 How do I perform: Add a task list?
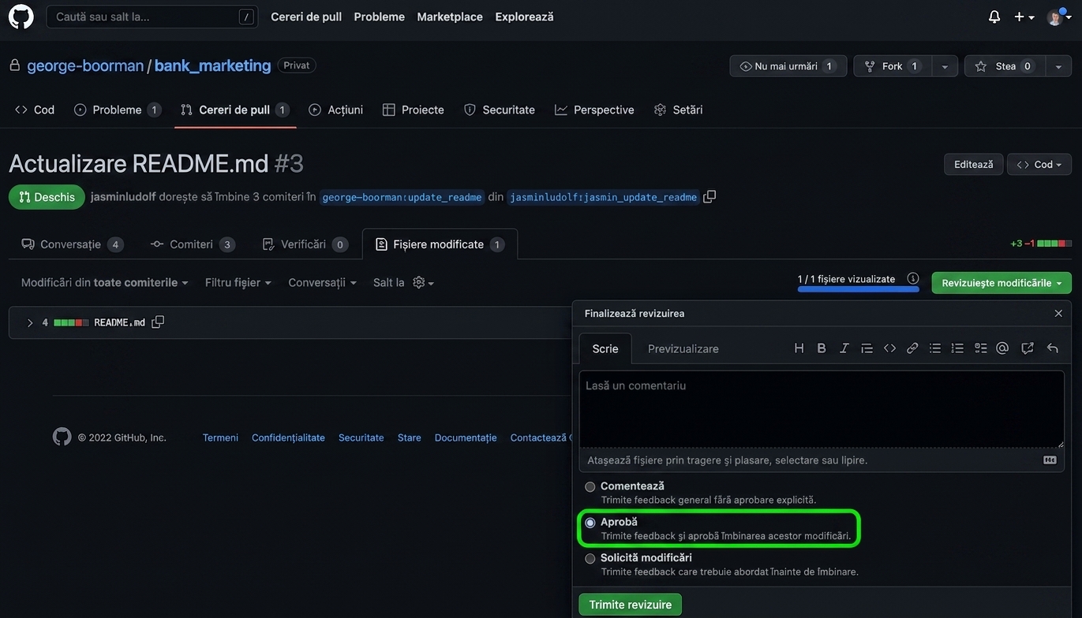(980, 348)
